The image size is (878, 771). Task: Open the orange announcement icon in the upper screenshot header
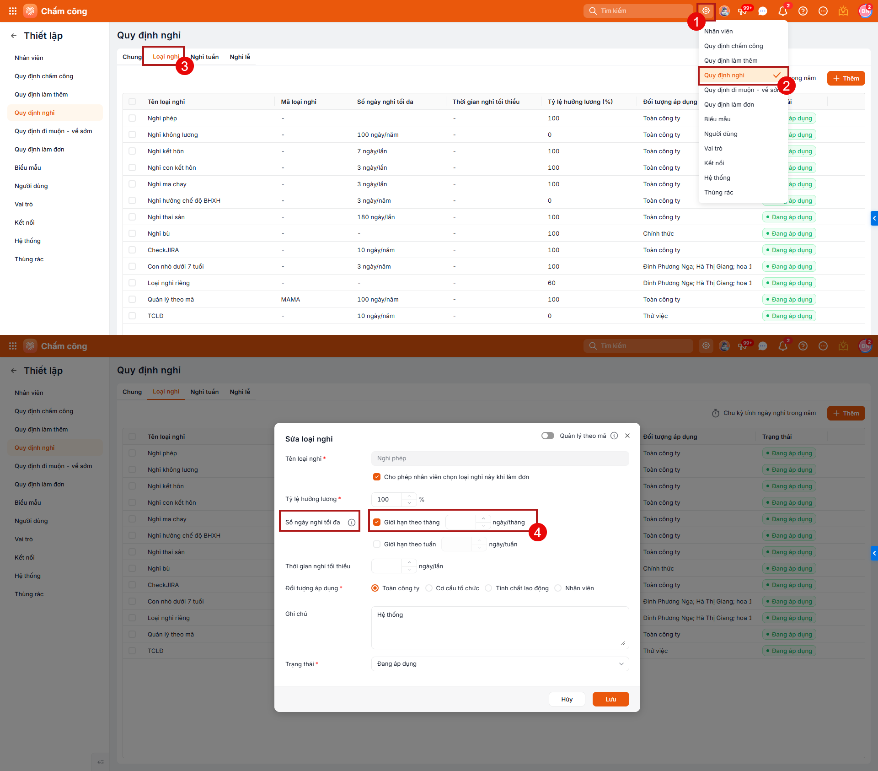[x=843, y=11]
